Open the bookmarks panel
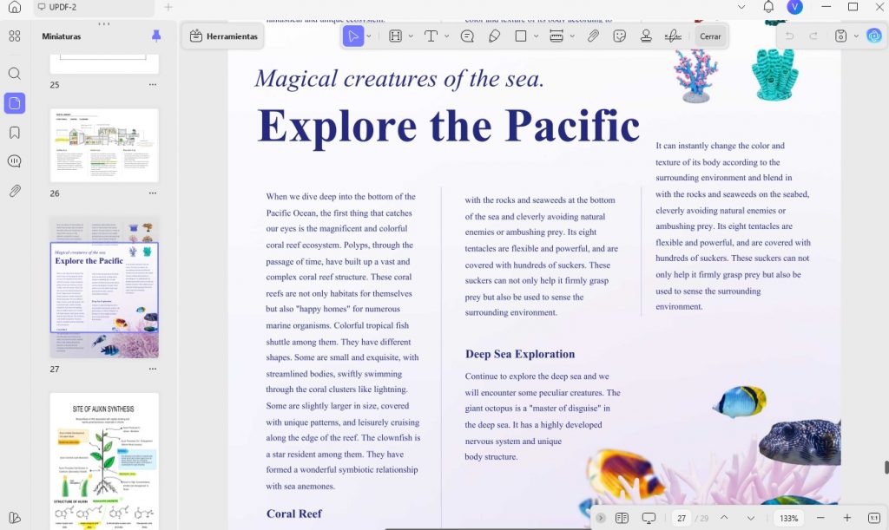This screenshot has height=530, width=889. pyautogui.click(x=15, y=133)
